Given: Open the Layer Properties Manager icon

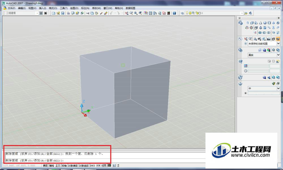Looking at the screenshot, I should click(182, 13).
